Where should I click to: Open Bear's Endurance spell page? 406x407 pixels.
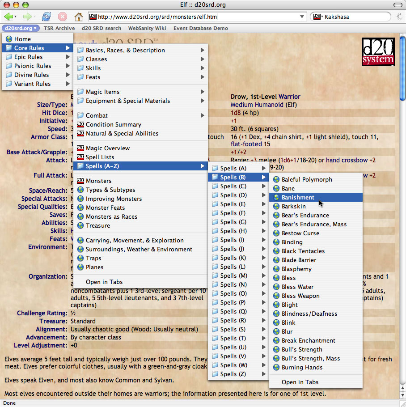(x=316, y=216)
